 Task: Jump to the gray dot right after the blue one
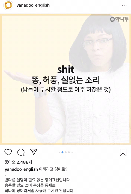coord(65,152)
